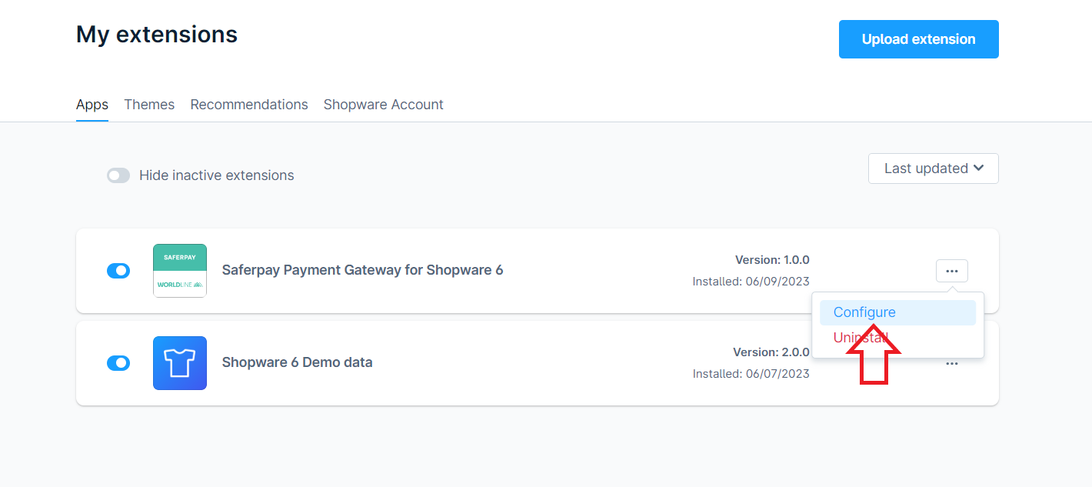Click the Version 1.0.0 text
Image resolution: width=1092 pixels, height=487 pixels.
click(x=772, y=260)
